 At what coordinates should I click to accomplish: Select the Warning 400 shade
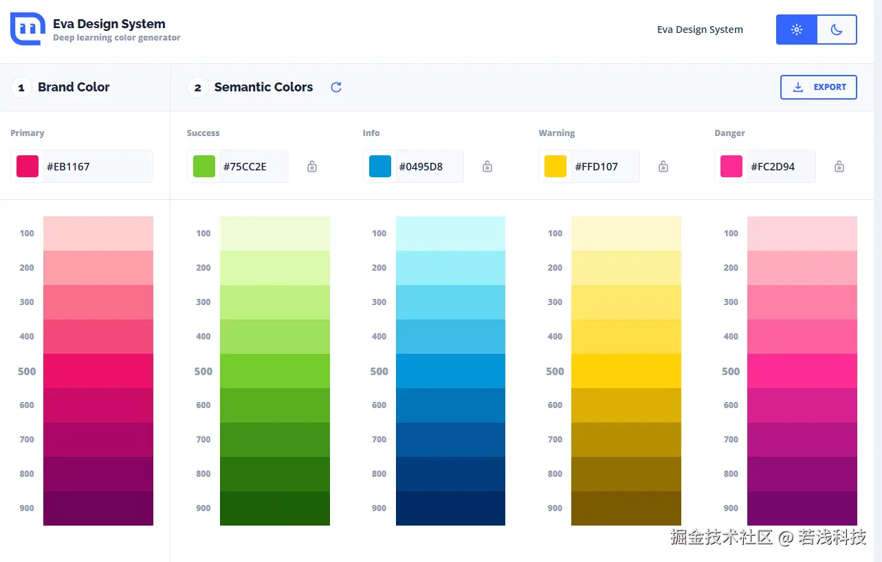tap(626, 337)
